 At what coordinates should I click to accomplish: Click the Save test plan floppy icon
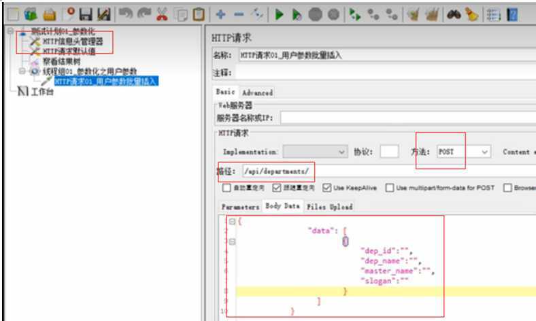point(87,14)
